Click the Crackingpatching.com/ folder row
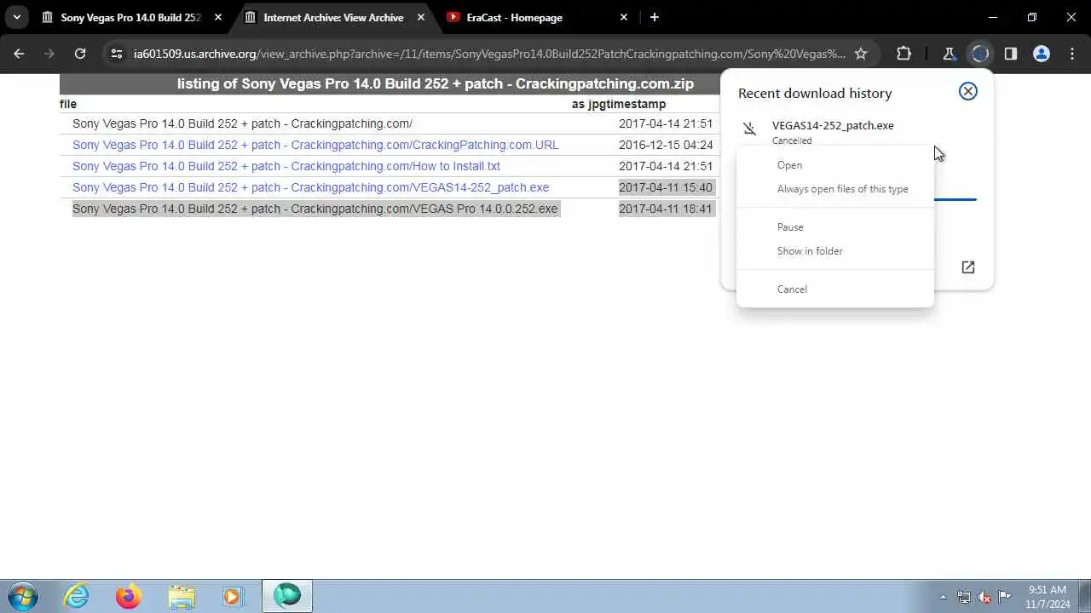This screenshot has height=613, width=1091. 242,123
